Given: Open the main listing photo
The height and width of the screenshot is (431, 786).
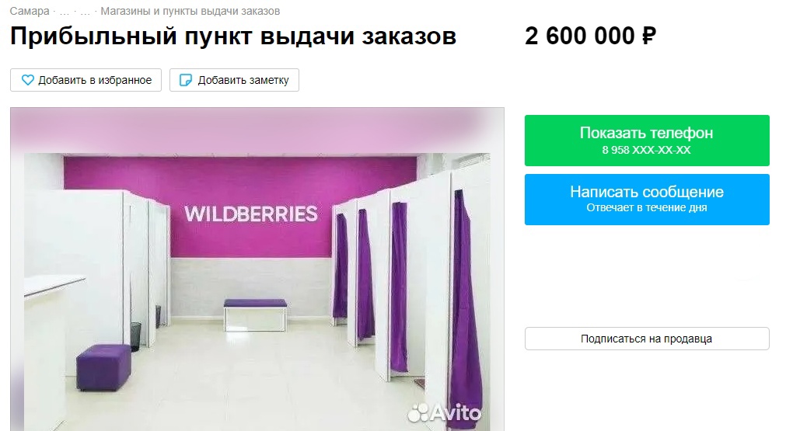Looking at the screenshot, I should (257, 269).
